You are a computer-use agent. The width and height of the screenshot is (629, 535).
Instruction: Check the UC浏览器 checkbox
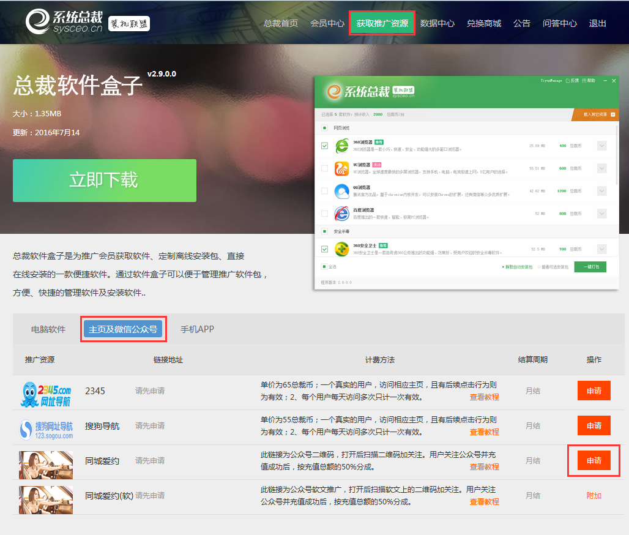tap(324, 168)
